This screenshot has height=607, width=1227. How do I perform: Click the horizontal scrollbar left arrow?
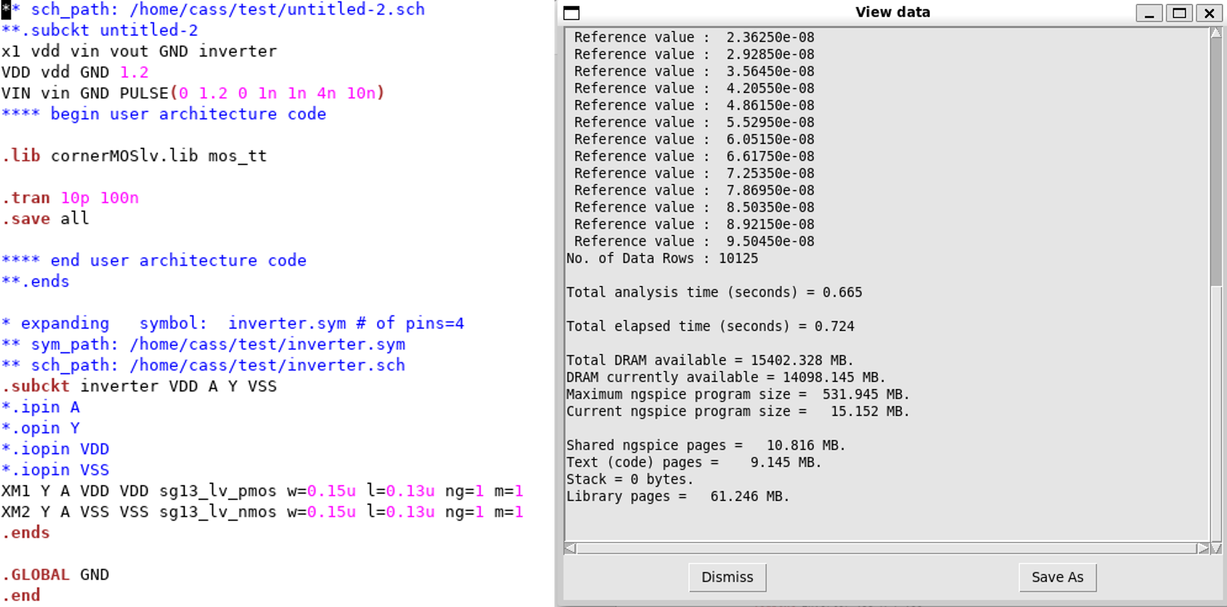[x=570, y=548]
